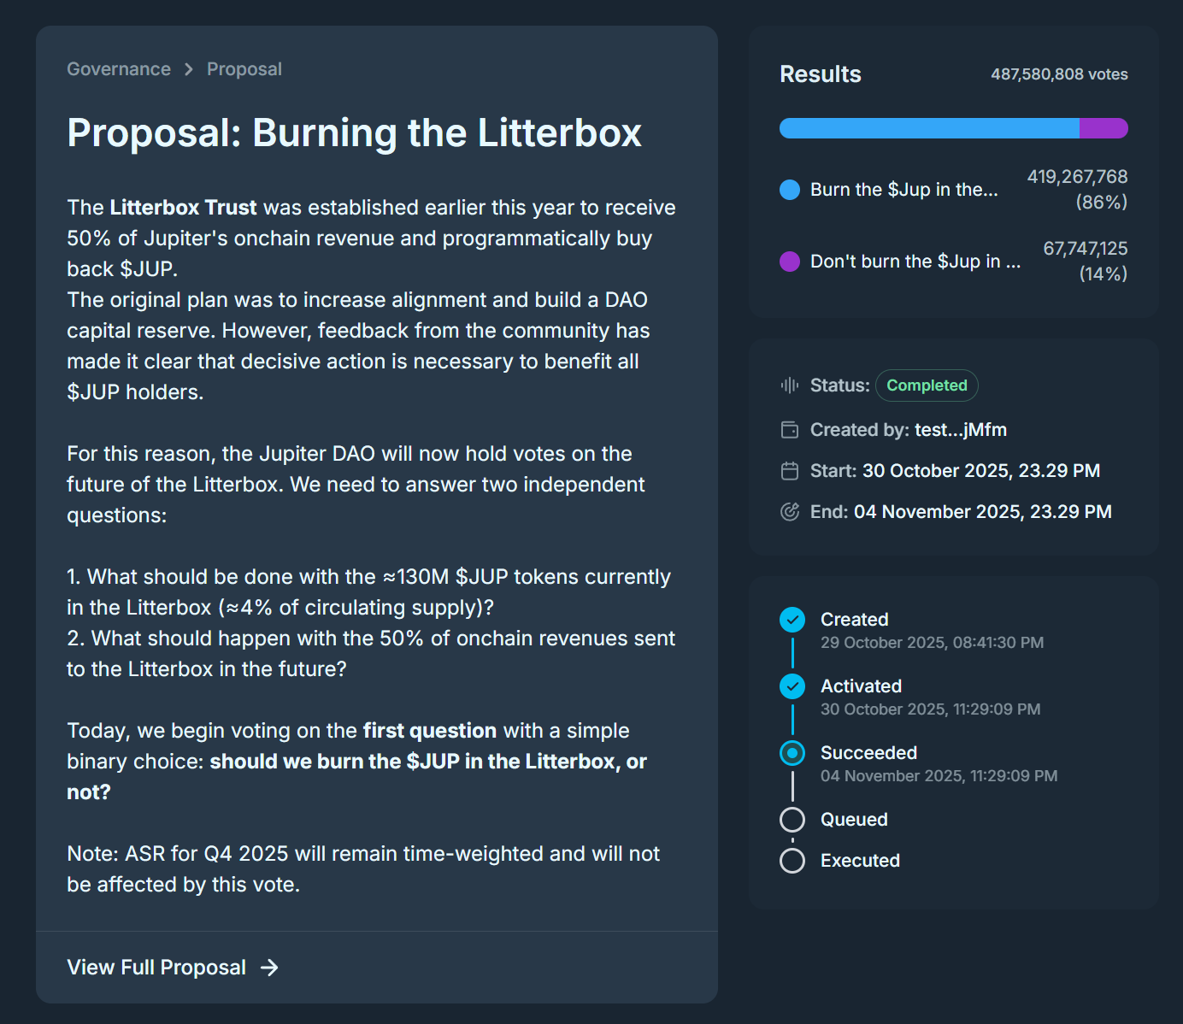Image resolution: width=1183 pixels, height=1024 pixels.
Task: Click the blue dot beside Burn the $Jup option
Action: click(789, 190)
